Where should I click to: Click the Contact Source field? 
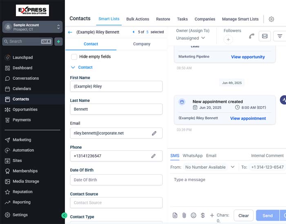pos(116,203)
